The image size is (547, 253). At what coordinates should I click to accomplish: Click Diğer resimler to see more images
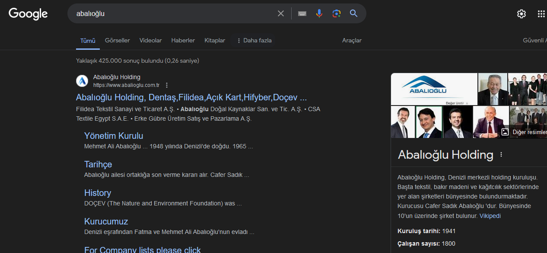(x=529, y=132)
